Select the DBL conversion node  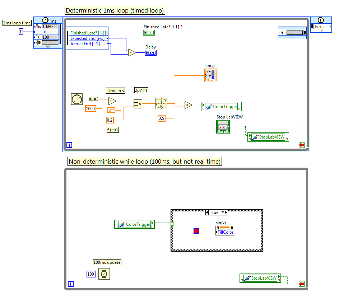(x=93, y=99)
